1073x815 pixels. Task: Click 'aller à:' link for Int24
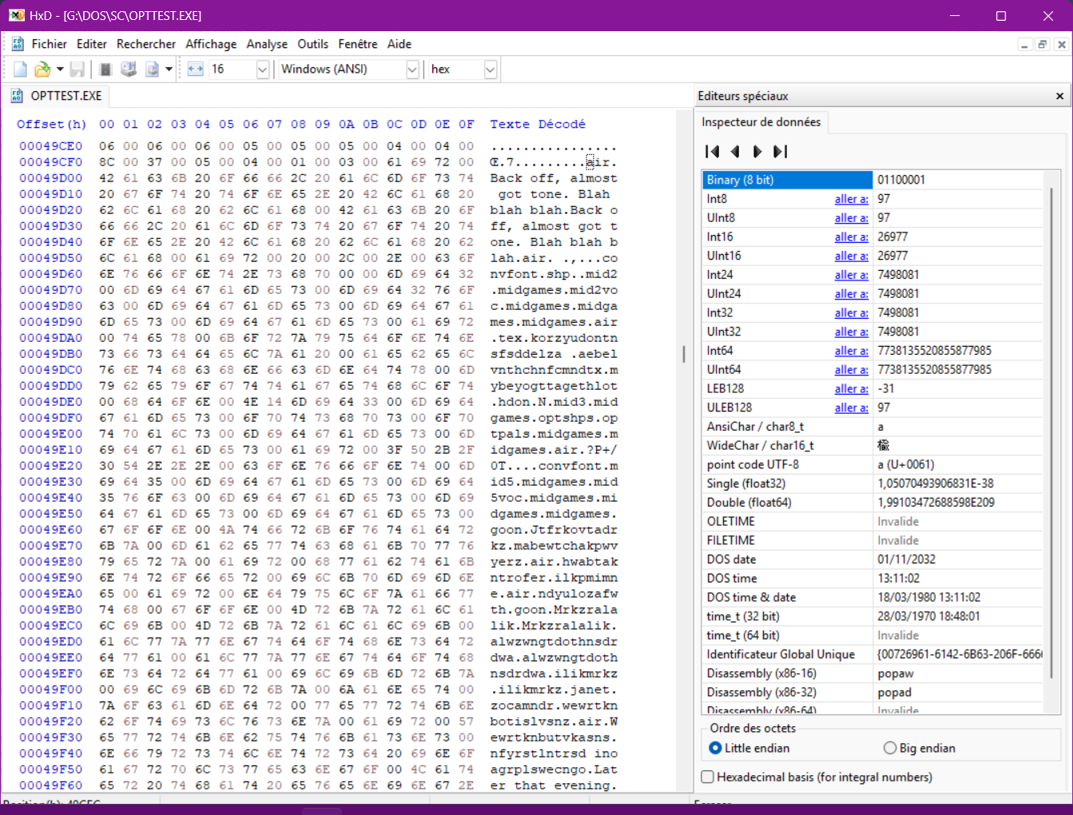point(851,275)
